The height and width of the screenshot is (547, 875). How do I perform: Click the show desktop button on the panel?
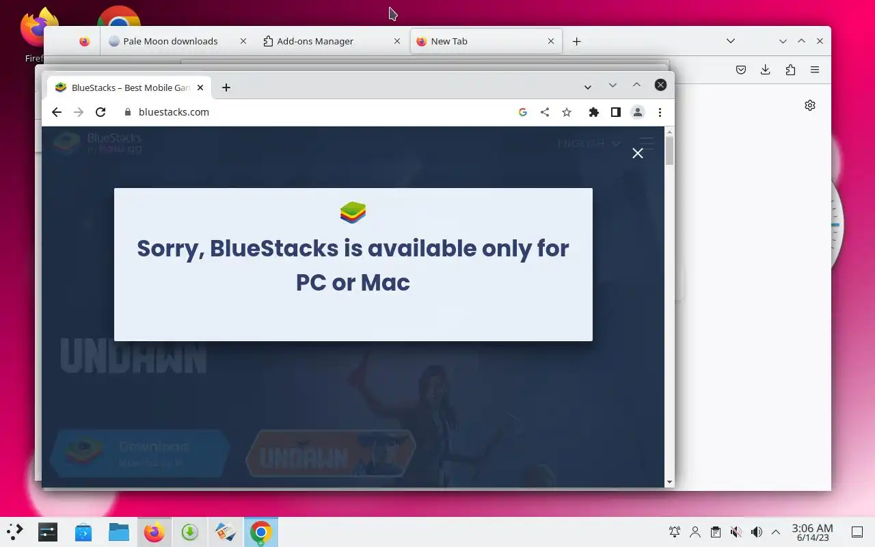(857, 532)
